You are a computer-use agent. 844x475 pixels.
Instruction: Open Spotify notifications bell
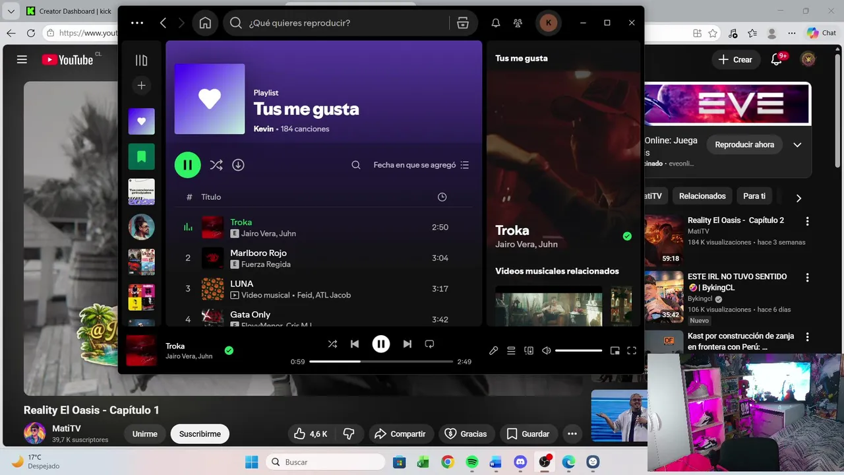496,23
